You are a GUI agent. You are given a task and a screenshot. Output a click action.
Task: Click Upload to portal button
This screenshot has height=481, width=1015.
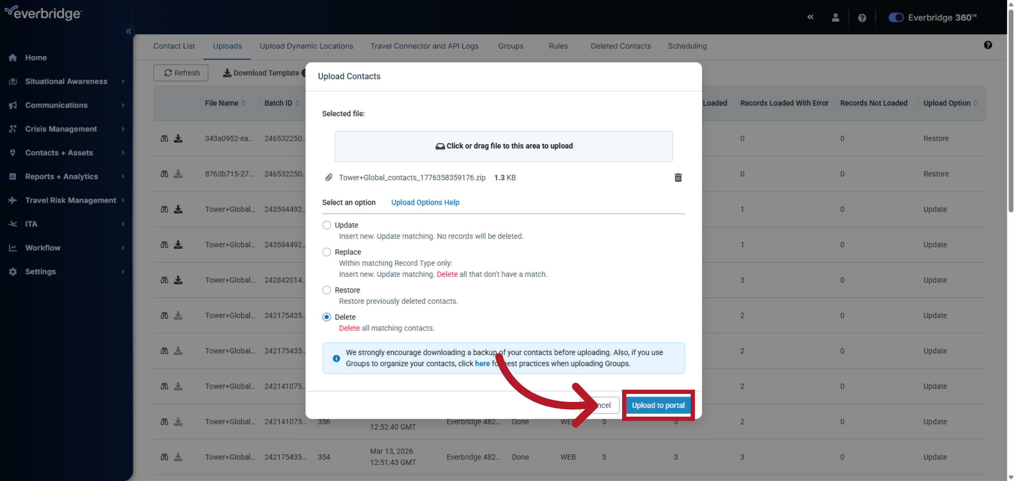point(658,405)
